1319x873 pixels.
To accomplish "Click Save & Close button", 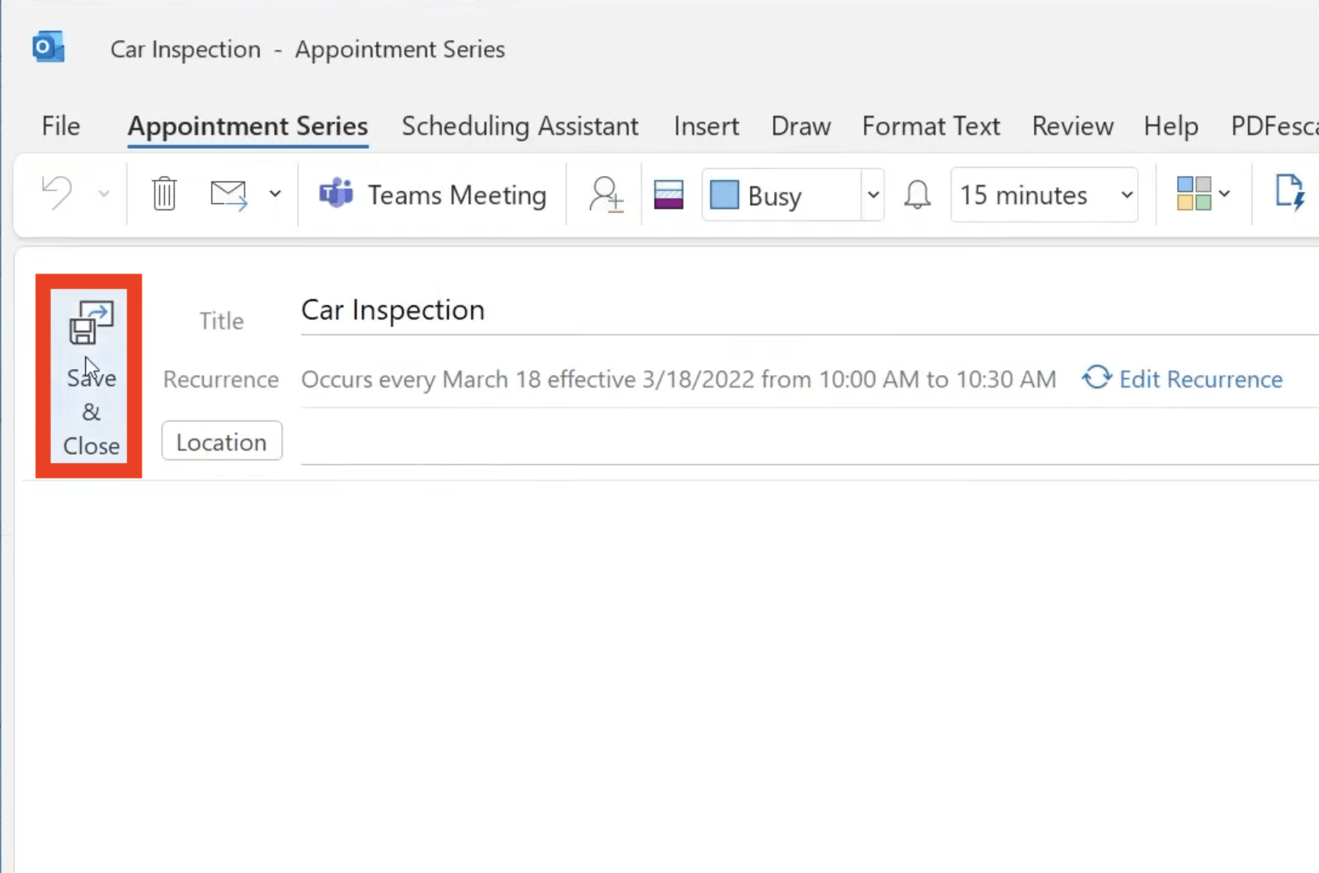I will [x=90, y=376].
